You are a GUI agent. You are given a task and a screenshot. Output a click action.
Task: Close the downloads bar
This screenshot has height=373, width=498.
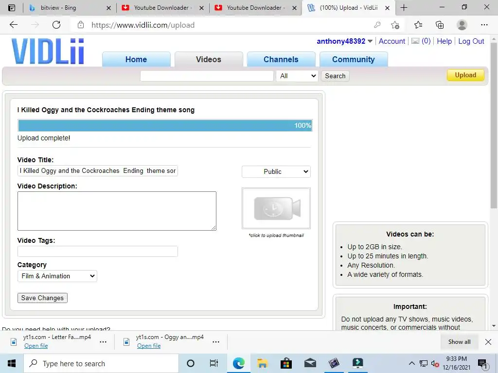[488, 342]
